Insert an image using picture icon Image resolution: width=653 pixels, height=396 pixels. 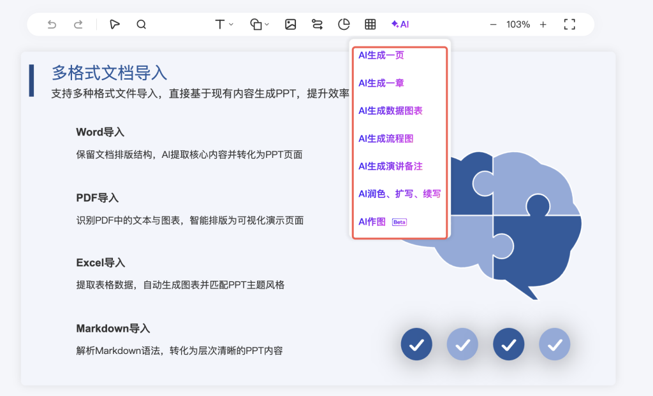290,25
